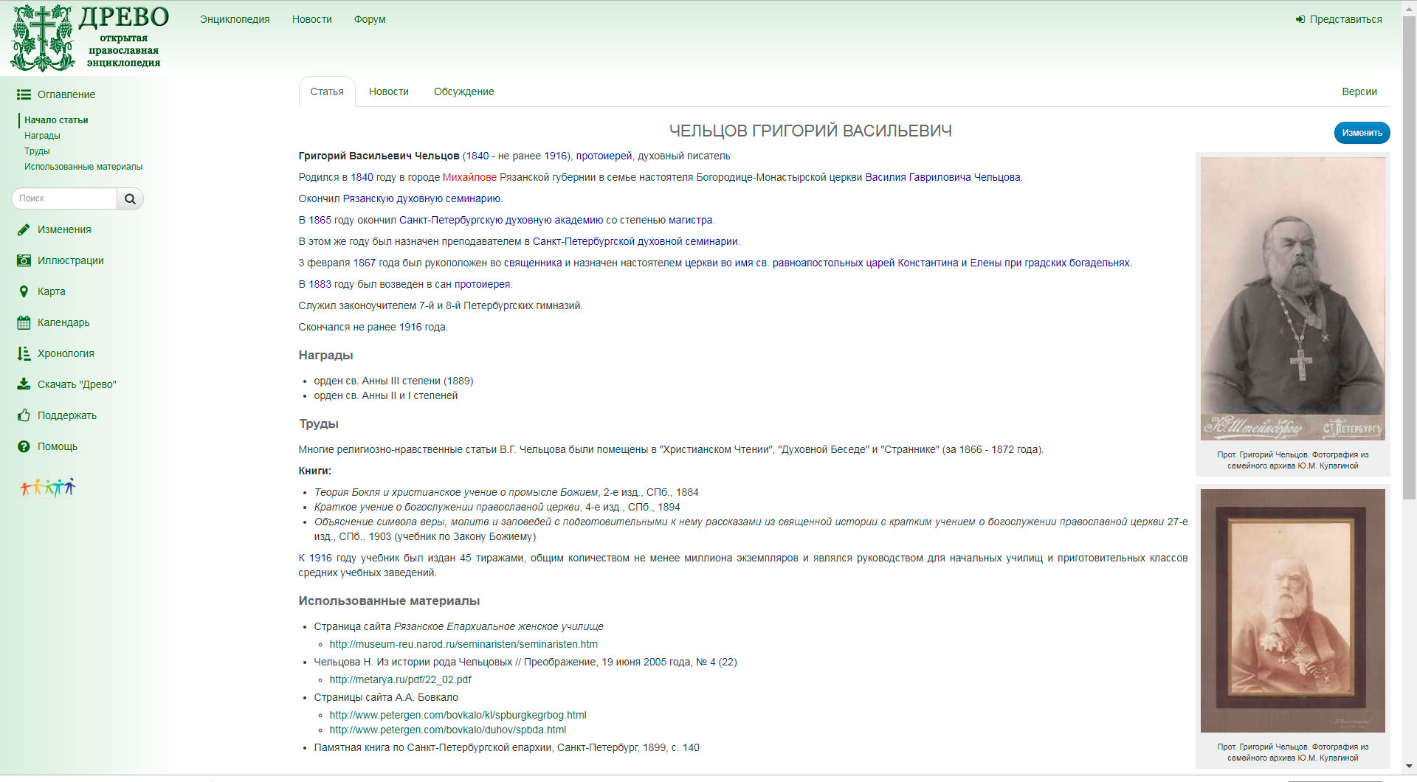1417x782 pixels.
Task: Open Рязанскую духовную семинарию link
Action: [x=421, y=198]
